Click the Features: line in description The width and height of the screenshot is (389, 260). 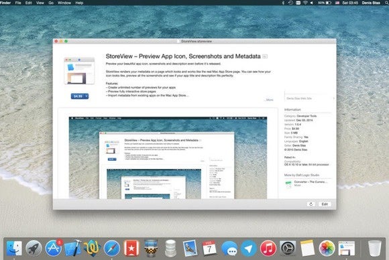pyautogui.click(x=111, y=84)
